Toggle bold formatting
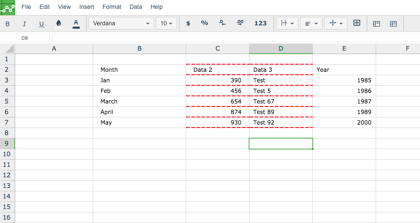Viewport: 420px width, 223px height. [x=8, y=24]
